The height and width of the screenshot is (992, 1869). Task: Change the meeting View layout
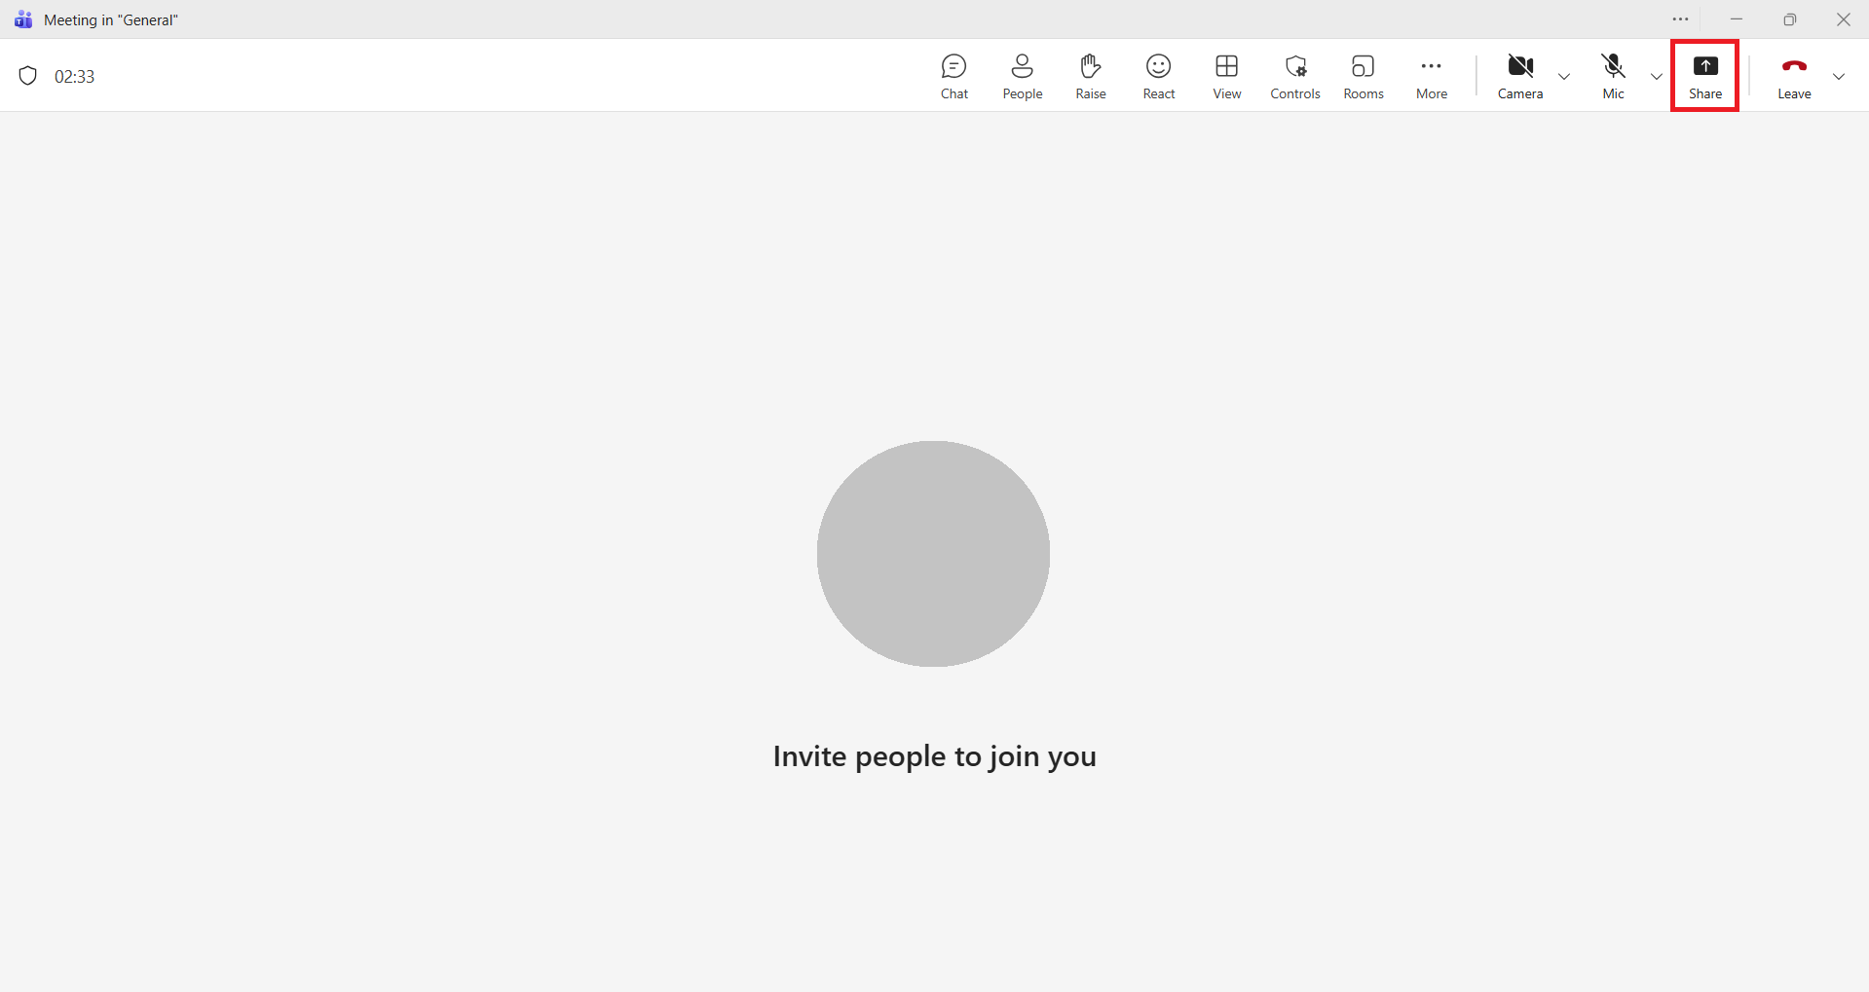[1226, 76]
